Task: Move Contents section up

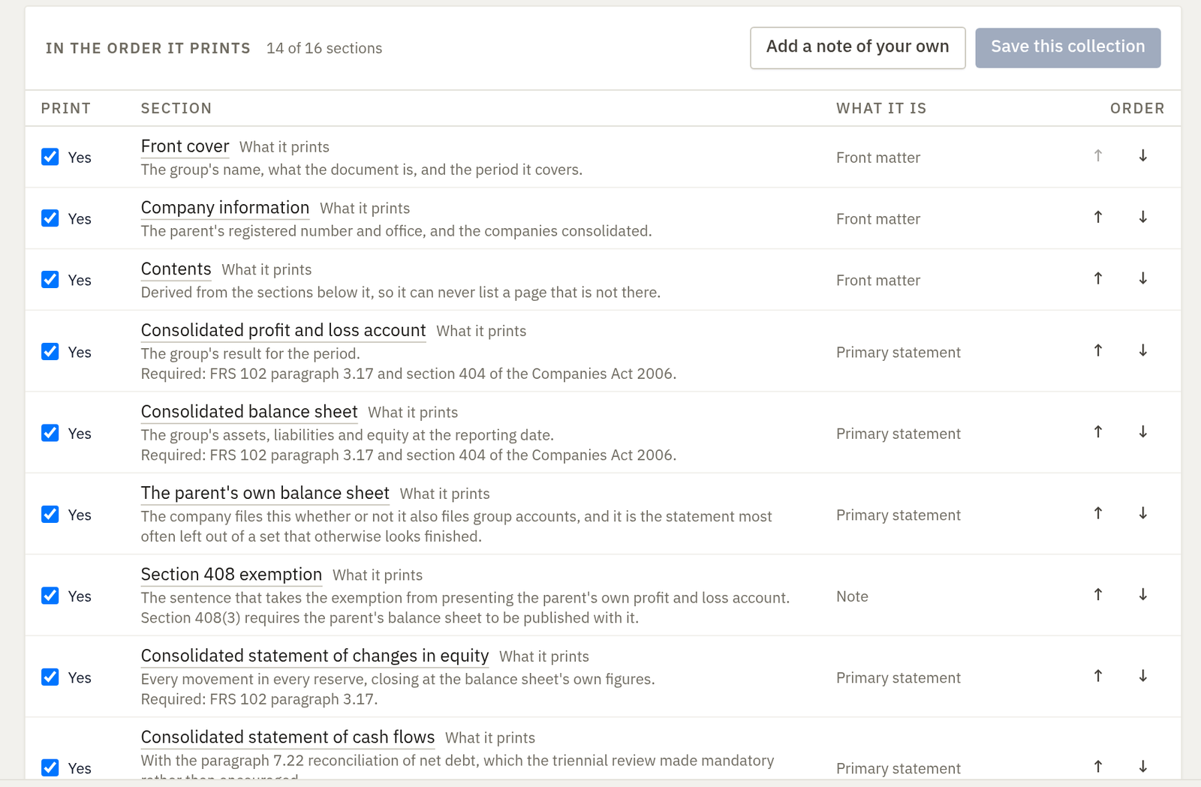Action: 1098,279
